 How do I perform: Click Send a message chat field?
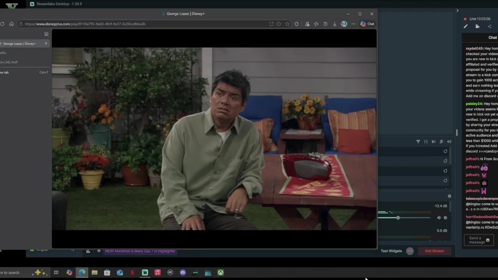pyautogui.click(x=479, y=240)
